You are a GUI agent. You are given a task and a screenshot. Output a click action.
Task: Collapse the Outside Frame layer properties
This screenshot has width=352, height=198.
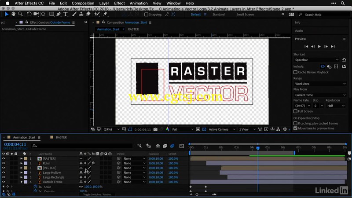pos(22,182)
